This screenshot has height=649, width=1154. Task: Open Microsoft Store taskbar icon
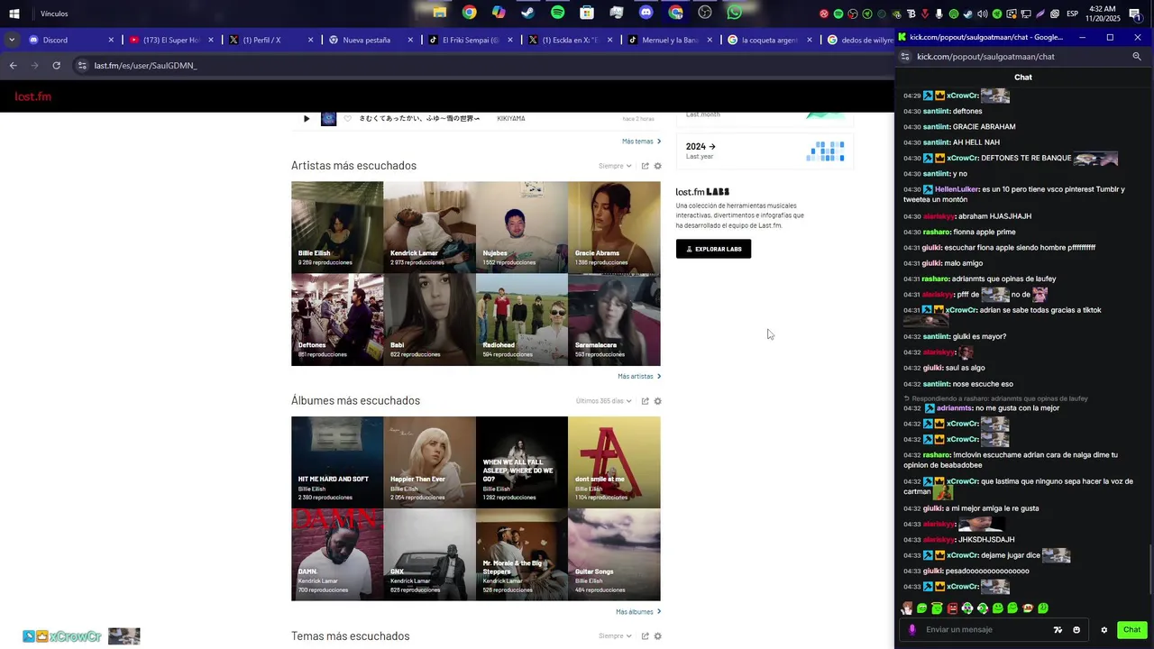click(x=587, y=13)
